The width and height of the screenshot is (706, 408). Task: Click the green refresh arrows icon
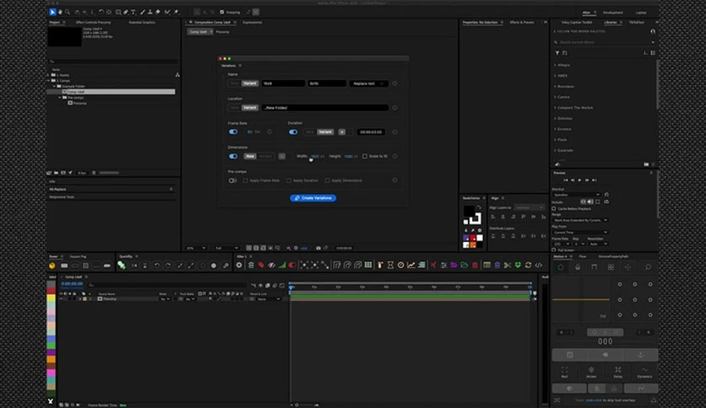528,265
